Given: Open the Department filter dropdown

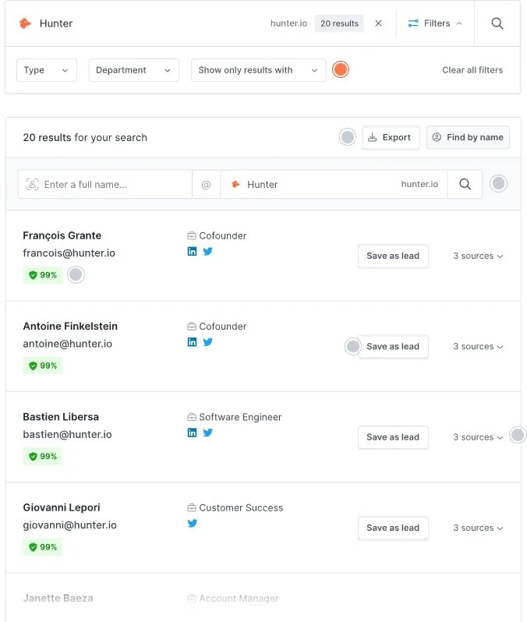Looking at the screenshot, I should pyautogui.click(x=134, y=70).
